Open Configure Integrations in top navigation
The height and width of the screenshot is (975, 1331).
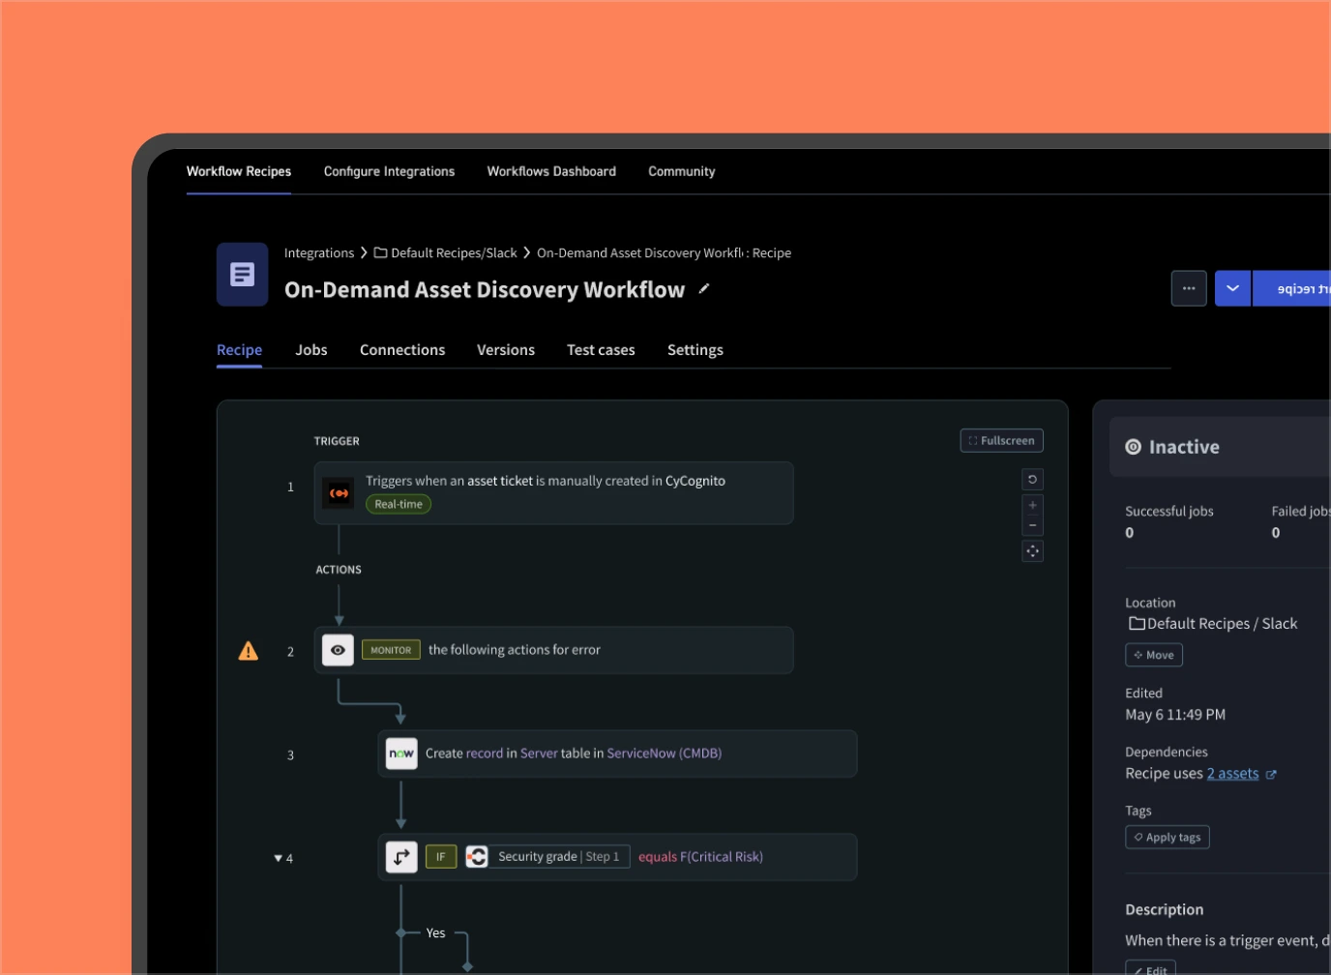click(x=389, y=171)
